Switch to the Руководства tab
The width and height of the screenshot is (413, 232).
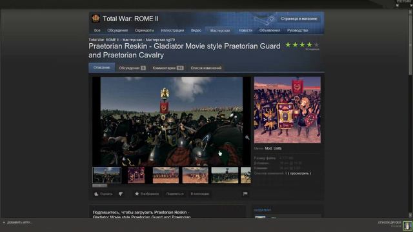[x=297, y=30]
